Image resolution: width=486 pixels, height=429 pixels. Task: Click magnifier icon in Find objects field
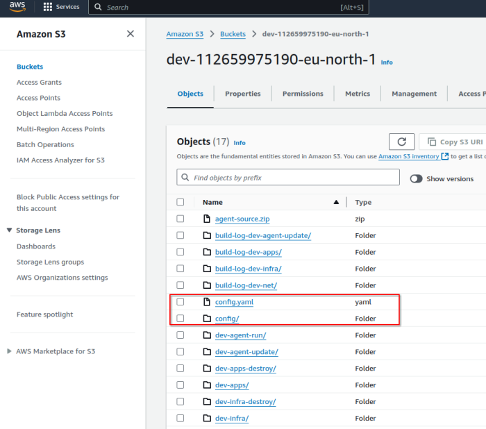click(185, 177)
